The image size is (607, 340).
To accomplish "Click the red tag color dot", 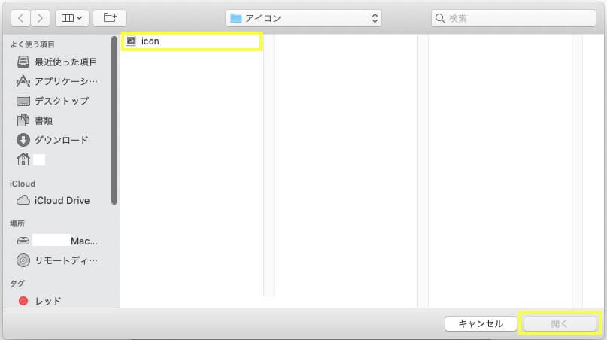I will point(23,301).
